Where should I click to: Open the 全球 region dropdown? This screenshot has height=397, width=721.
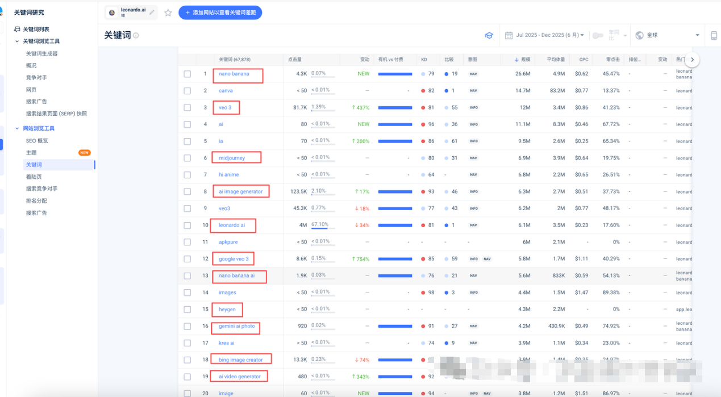[x=668, y=35]
